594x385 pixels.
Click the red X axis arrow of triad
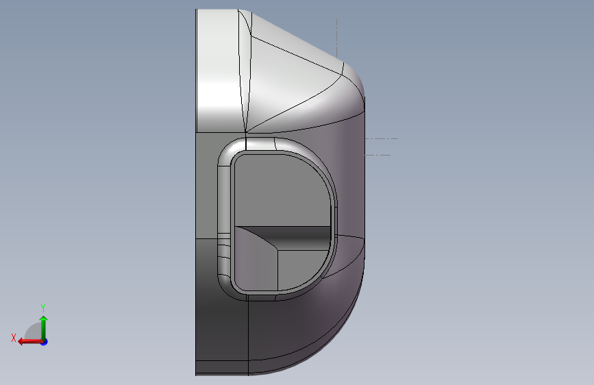[x=30, y=342]
